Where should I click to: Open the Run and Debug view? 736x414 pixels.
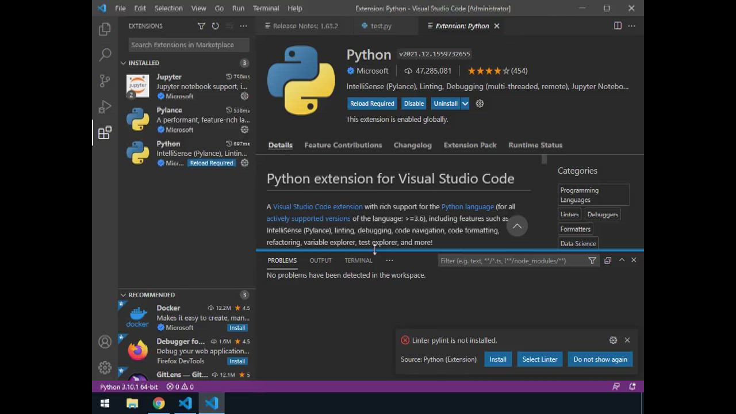[105, 107]
